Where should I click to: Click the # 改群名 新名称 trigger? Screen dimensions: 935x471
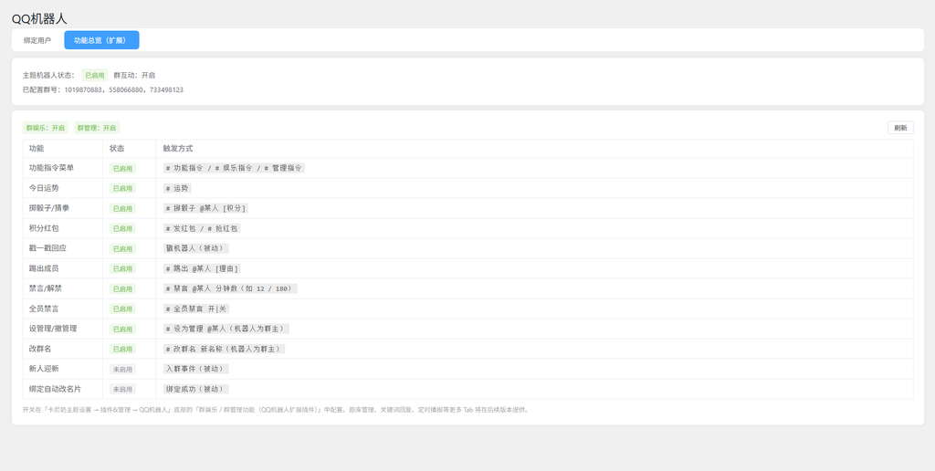click(x=225, y=349)
